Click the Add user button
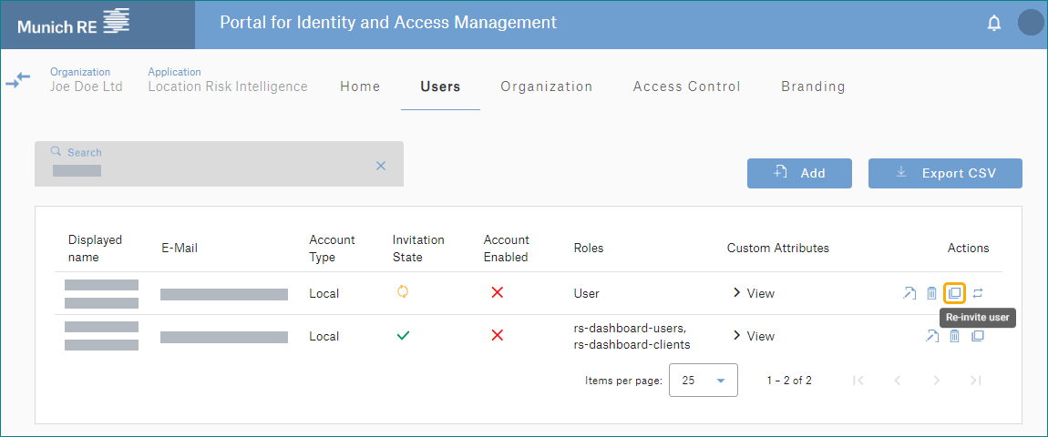Image resolution: width=1048 pixels, height=437 pixels. 799,173
